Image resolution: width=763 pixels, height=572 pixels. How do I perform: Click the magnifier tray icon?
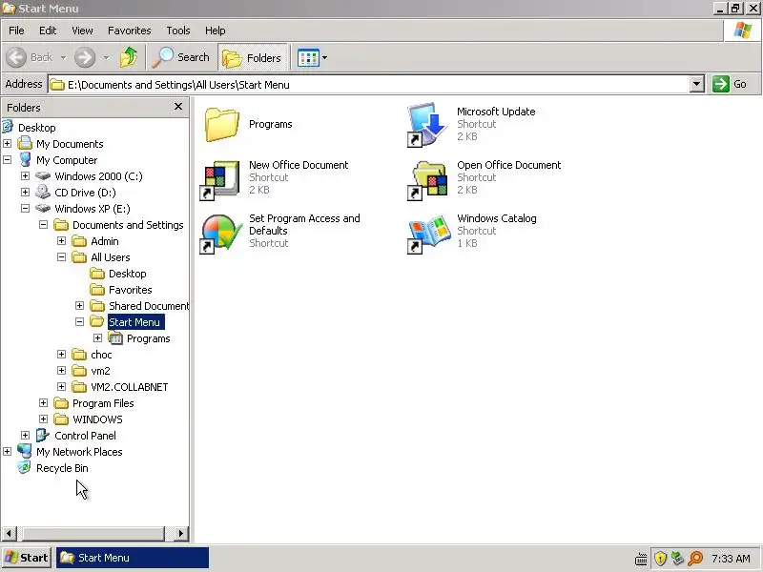coord(696,558)
